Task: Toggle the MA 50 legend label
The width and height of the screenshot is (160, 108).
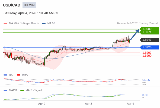Action: (x=51, y=23)
